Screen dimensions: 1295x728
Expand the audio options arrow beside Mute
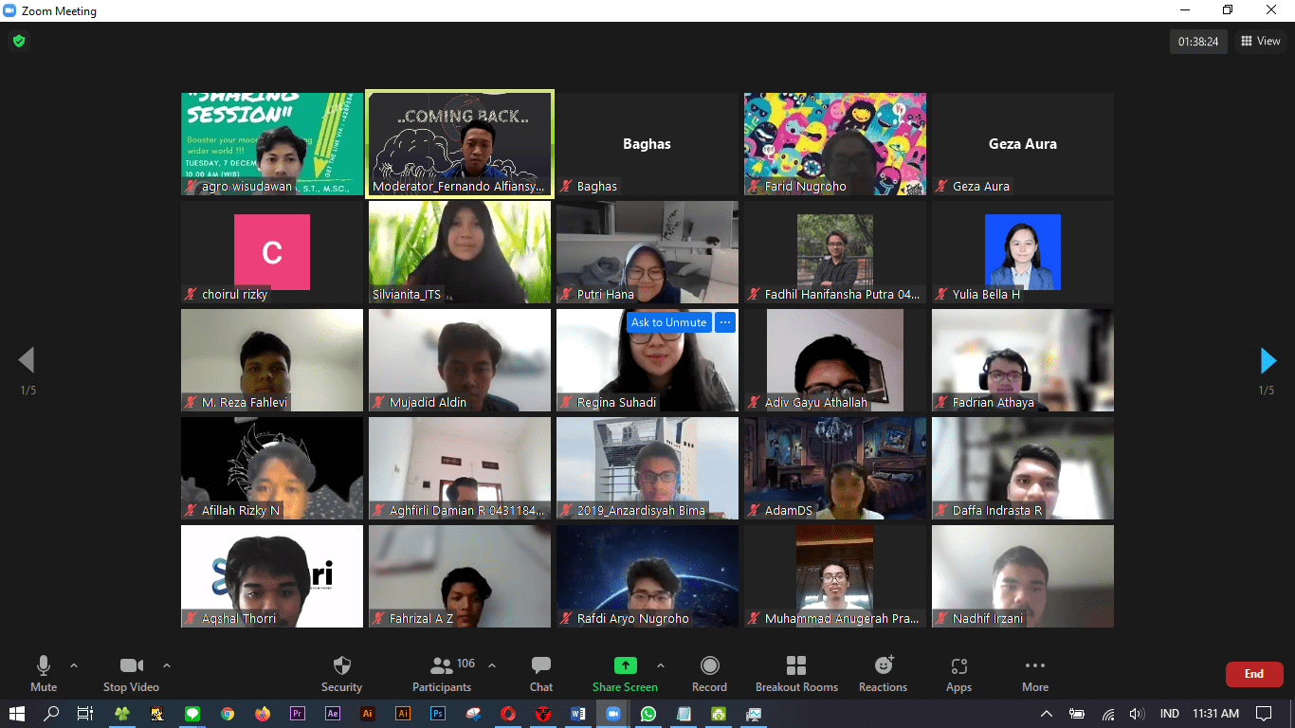(74, 665)
